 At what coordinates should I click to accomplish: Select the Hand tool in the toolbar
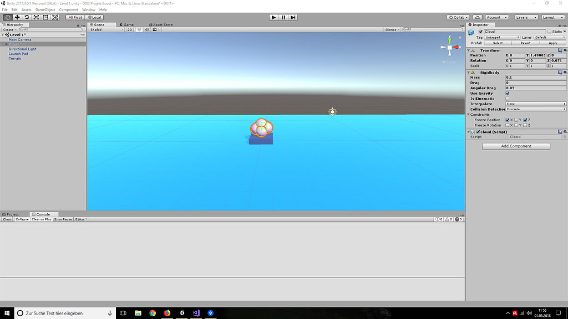[7, 17]
